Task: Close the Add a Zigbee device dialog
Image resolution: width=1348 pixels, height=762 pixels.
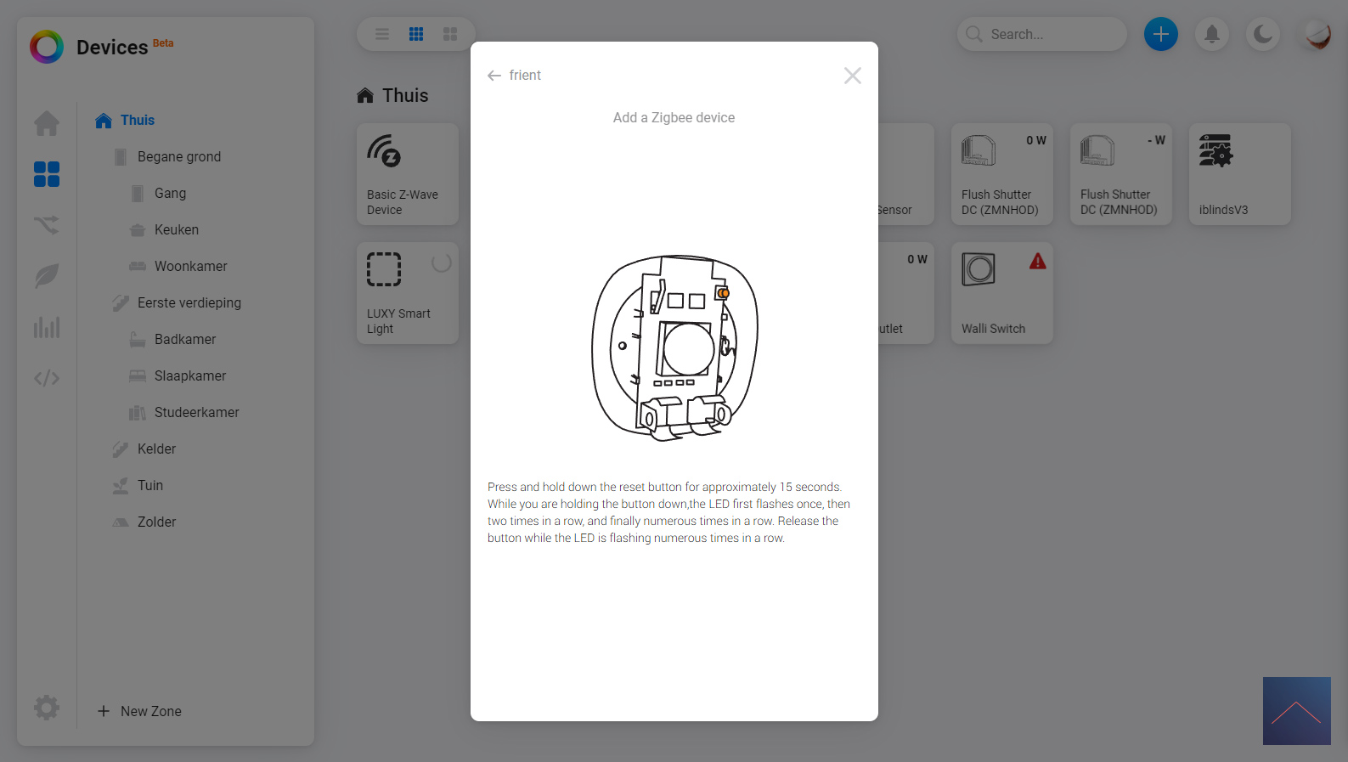Action: pyautogui.click(x=853, y=76)
